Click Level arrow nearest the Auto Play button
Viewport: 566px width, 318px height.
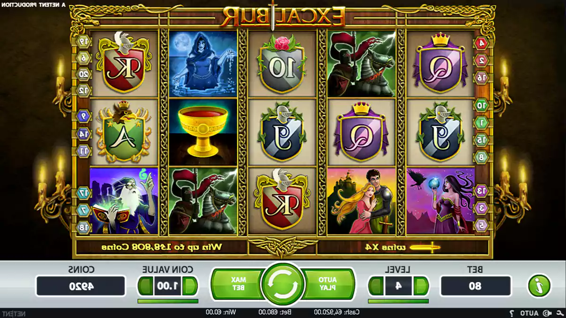376,286
